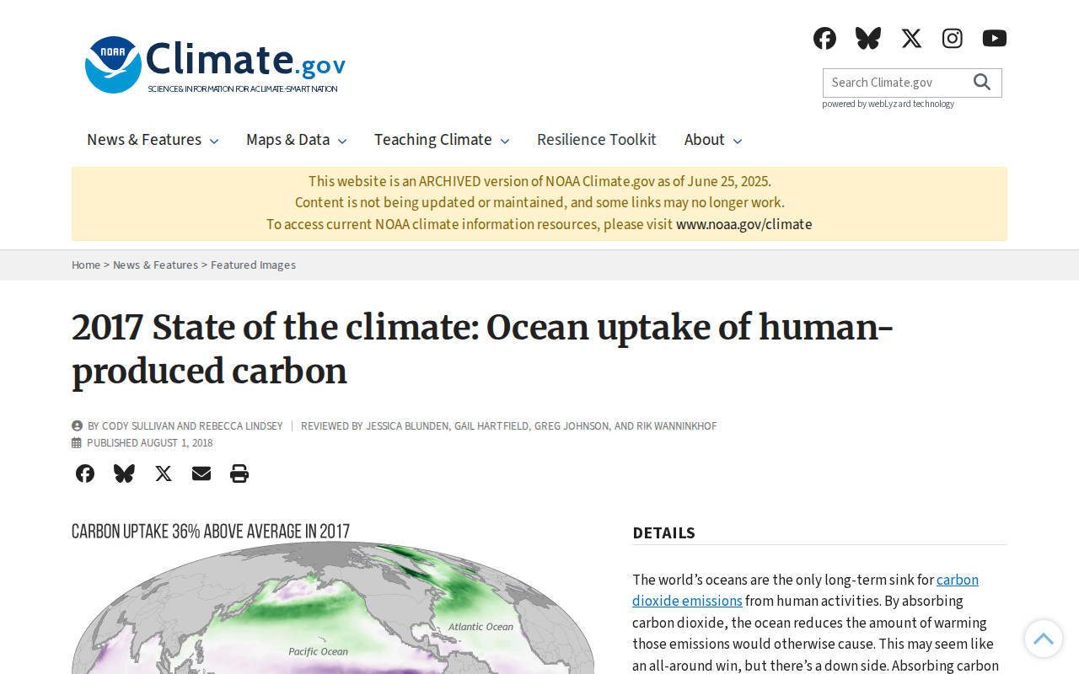Expand Teaching Climate dropdown
The width and height of the screenshot is (1079, 674).
(442, 140)
